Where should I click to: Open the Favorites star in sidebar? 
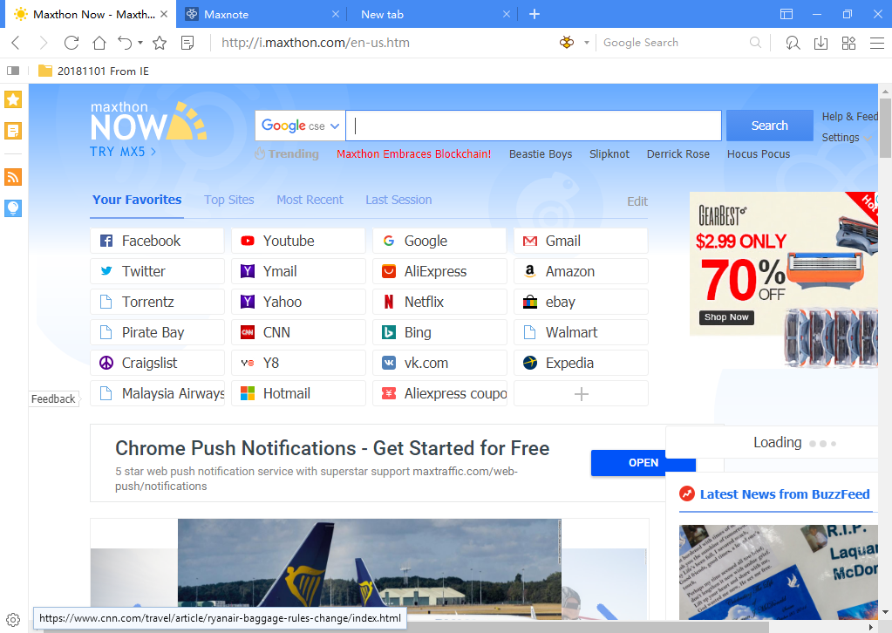(x=13, y=99)
